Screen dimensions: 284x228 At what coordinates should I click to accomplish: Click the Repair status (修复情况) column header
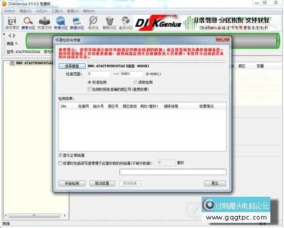click(207, 106)
